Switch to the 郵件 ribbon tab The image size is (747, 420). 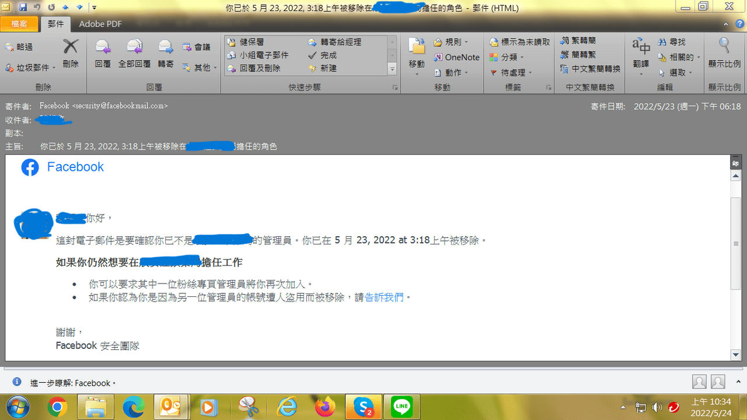coord(56,24)
